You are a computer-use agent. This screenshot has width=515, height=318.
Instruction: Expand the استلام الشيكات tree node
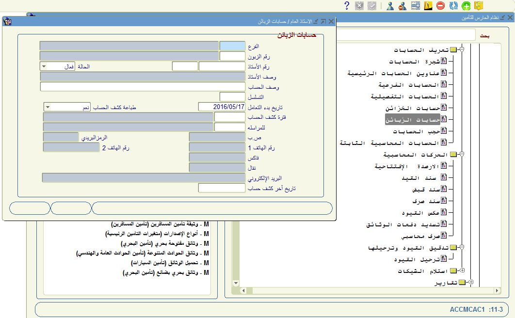(x=462, y=270)
